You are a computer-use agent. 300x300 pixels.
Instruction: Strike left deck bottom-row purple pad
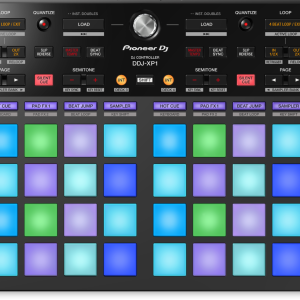pos(41,259)
